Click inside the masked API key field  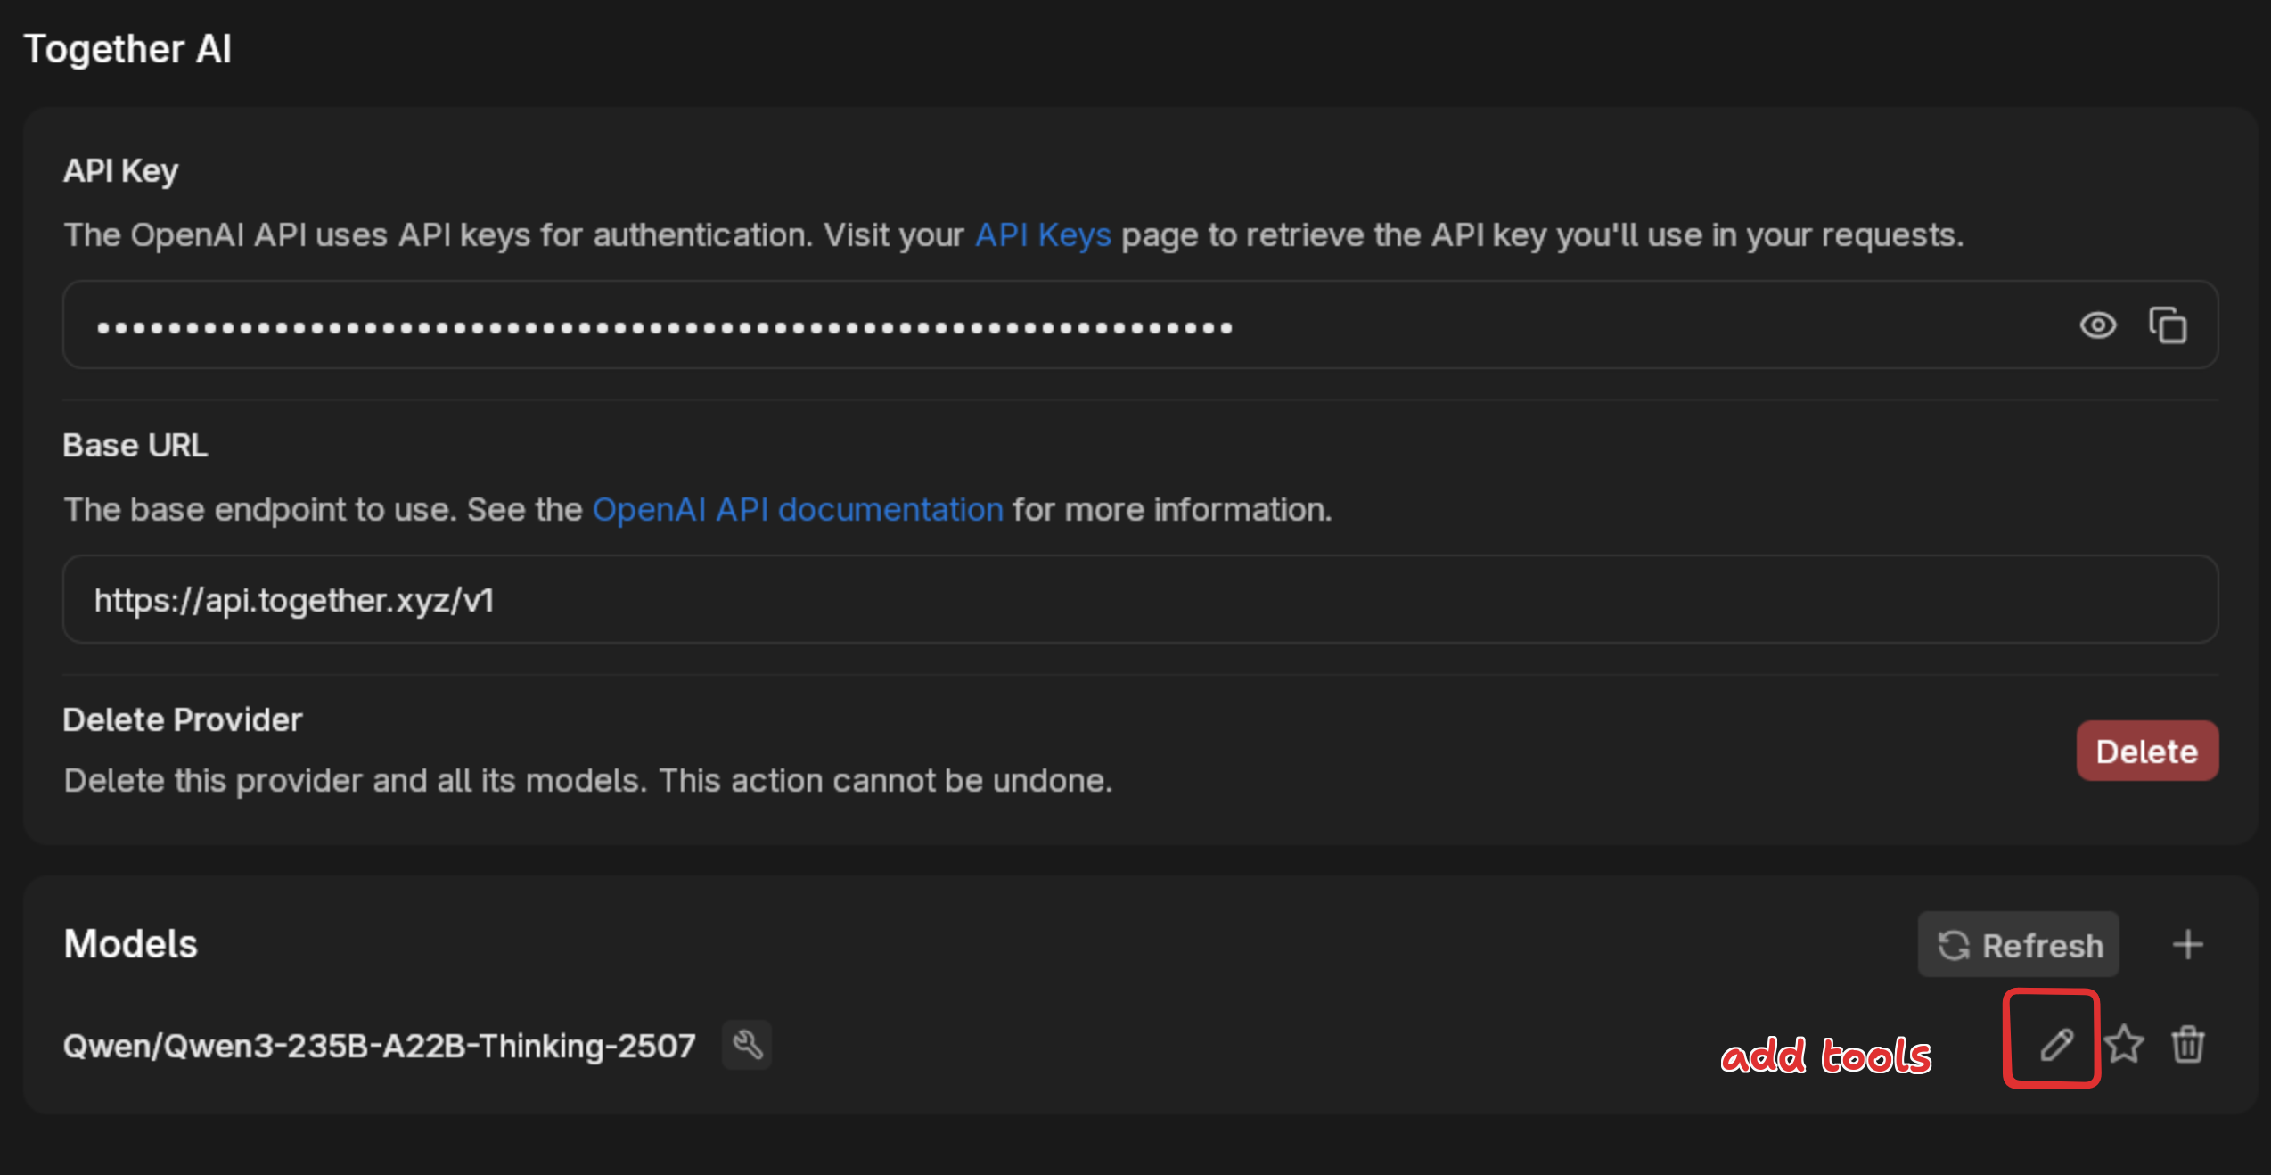(x=1070, y=326)
